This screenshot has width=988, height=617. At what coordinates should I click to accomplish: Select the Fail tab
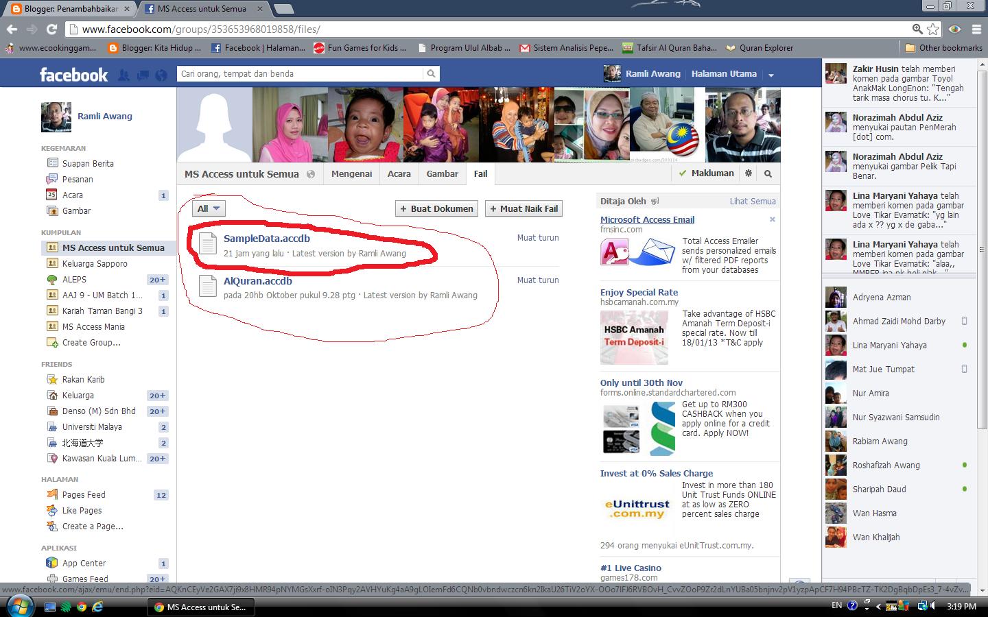coord(480,174)
